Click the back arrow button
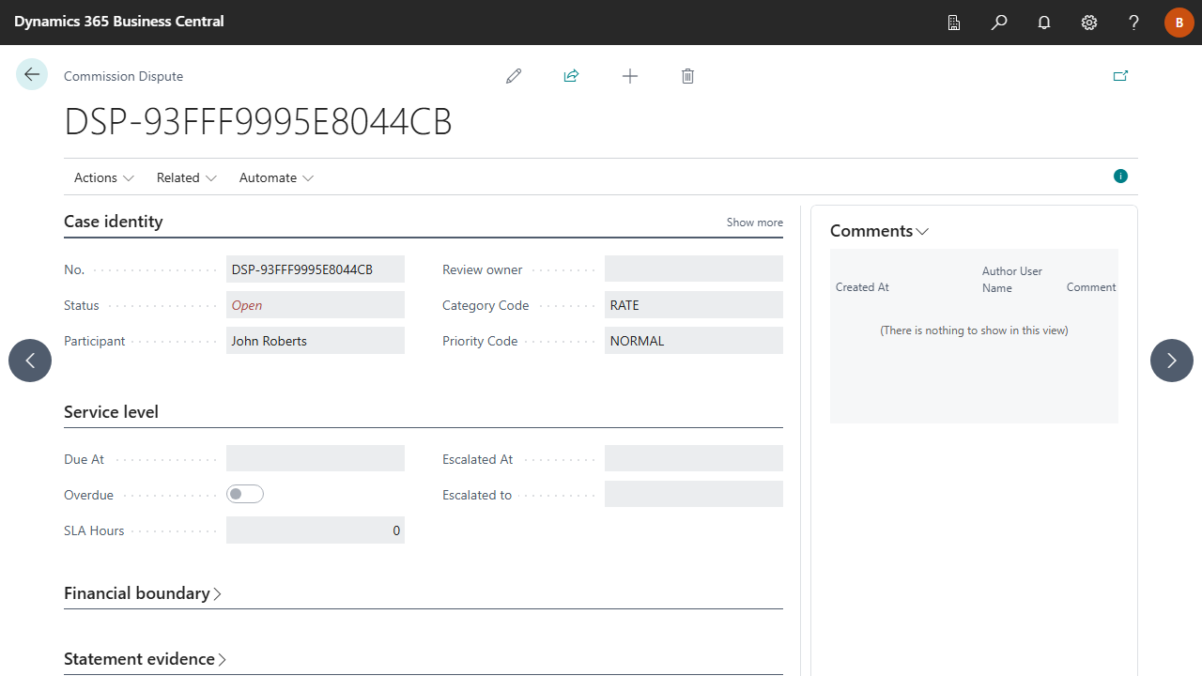 [32, 74]
